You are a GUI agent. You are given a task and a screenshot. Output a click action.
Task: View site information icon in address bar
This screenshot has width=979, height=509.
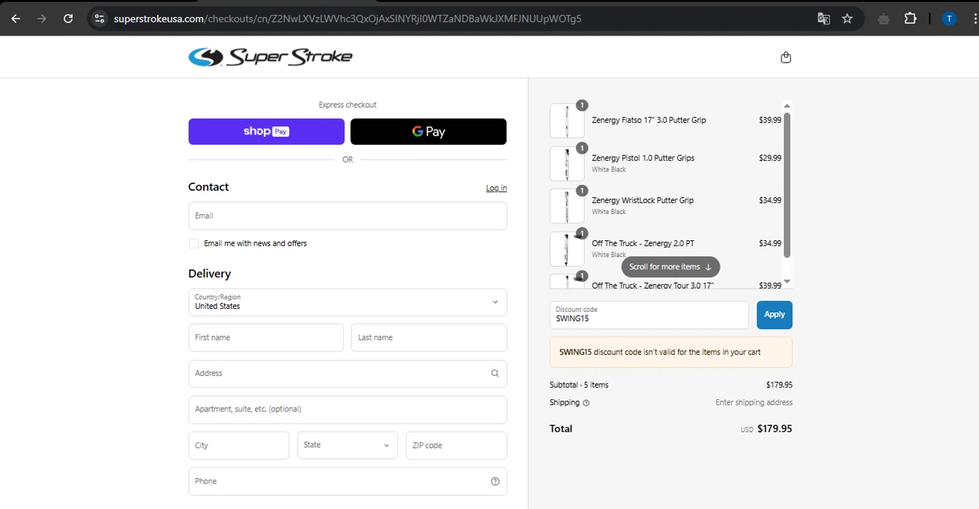pyautogui.click(x=99, y=18)
